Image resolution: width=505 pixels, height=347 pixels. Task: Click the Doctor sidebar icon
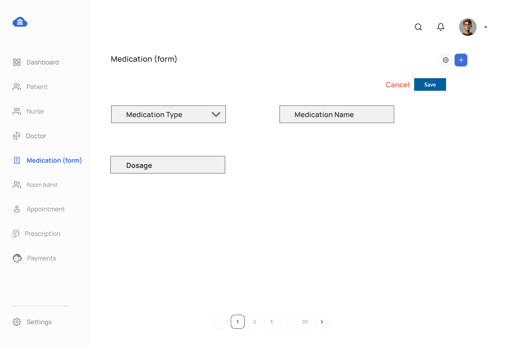pyautogui.click(x=16, y=136)
